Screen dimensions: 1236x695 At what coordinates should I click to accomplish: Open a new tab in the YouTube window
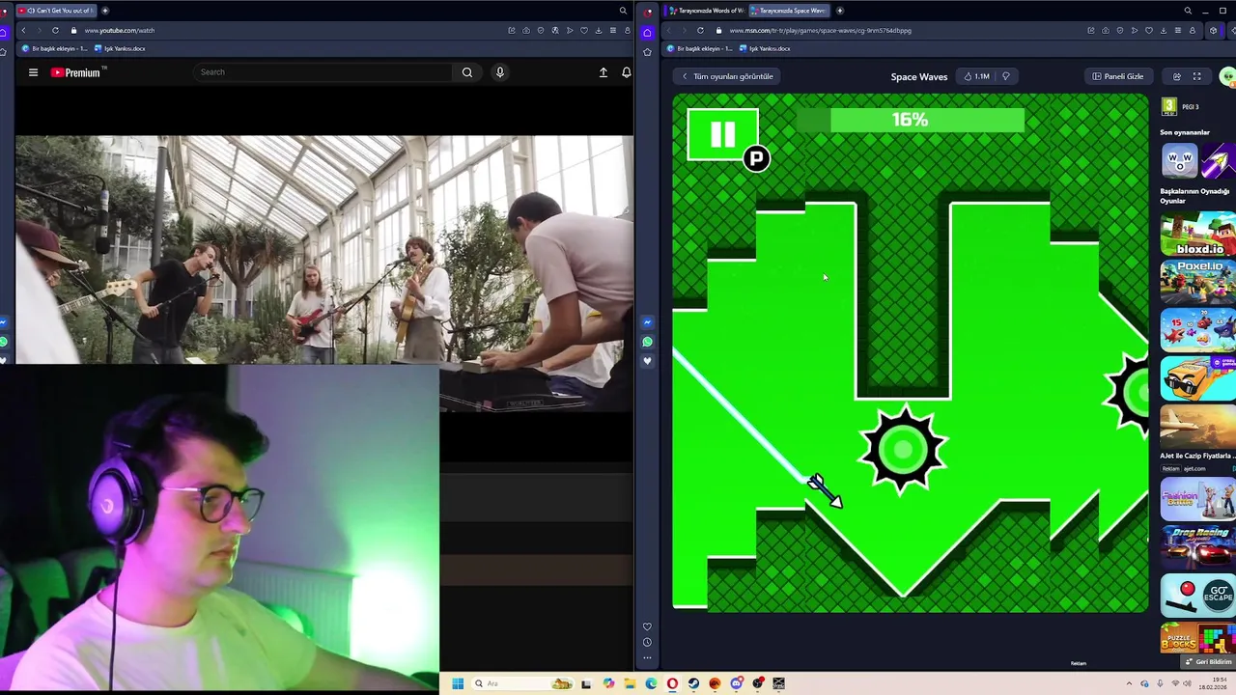[105, 11]
